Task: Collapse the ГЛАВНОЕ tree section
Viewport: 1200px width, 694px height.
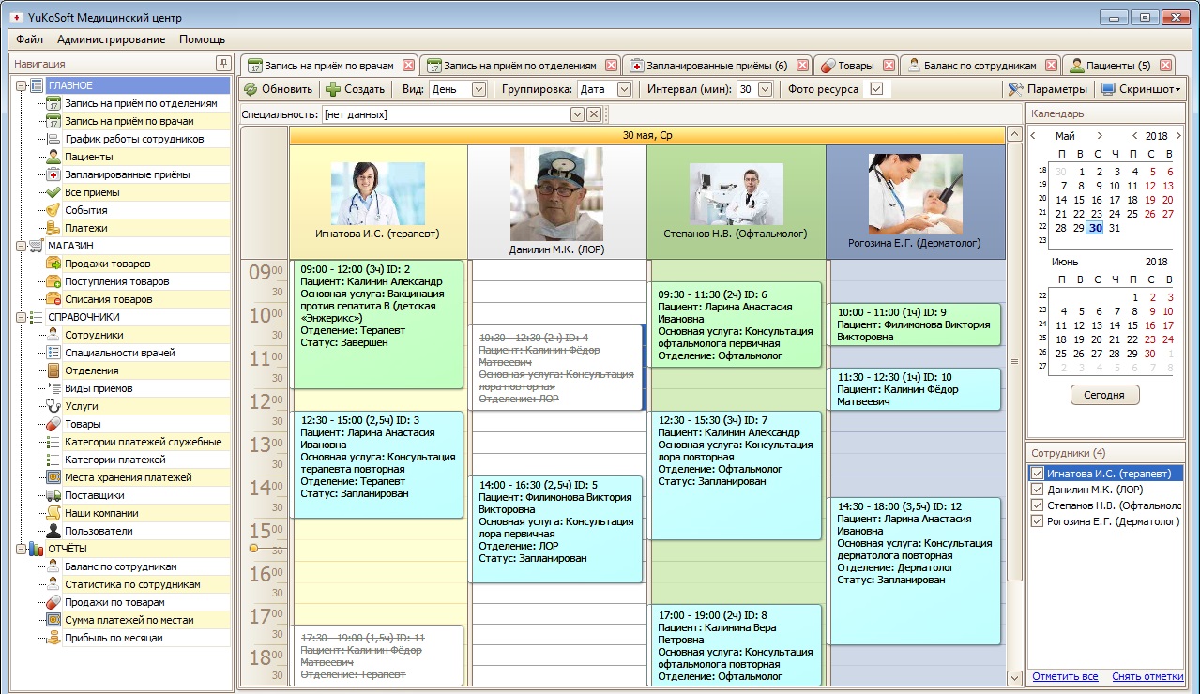Action: coord(22,85)
